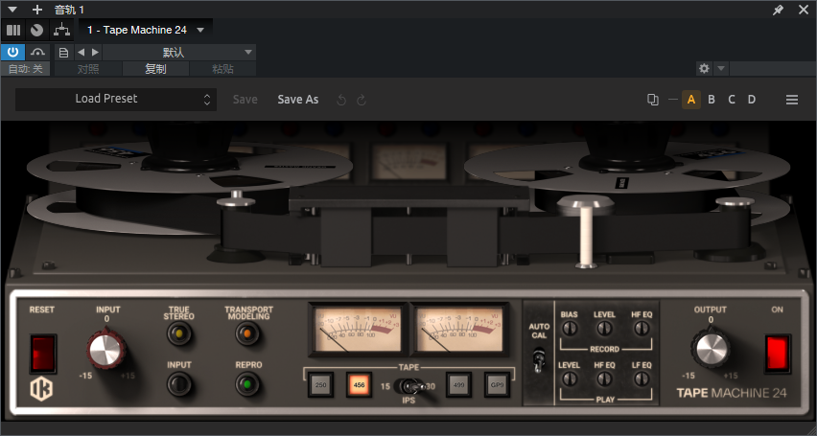
Task: Pin the plugin window with the pin icon
Action: (778, 10)
